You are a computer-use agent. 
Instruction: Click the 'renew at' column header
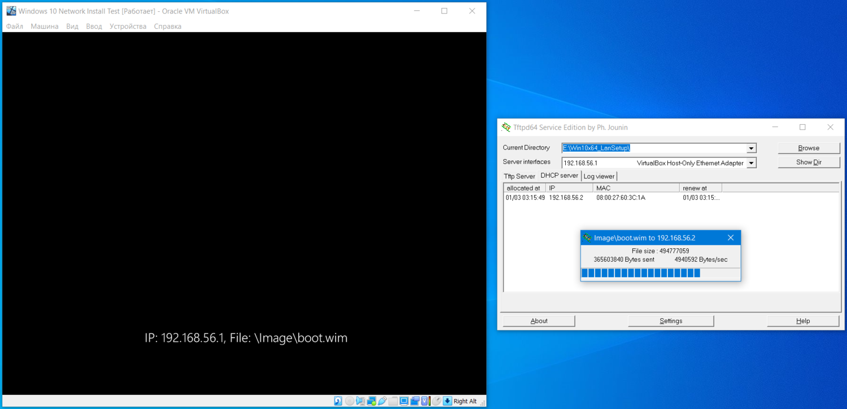pyautogui.click(x=701, y=188)
